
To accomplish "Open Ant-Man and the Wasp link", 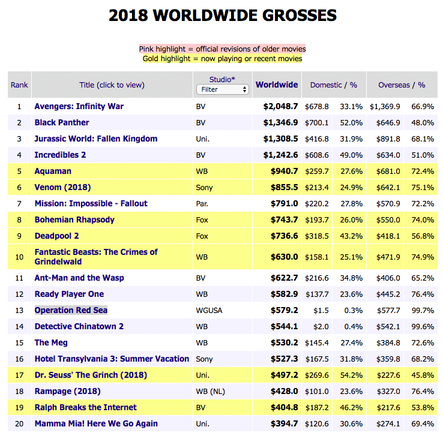I will point(79,278).
